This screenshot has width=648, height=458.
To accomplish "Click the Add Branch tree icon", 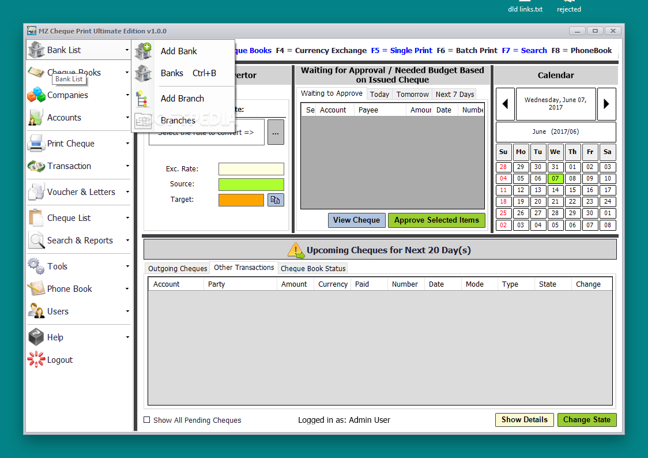I will 142,99.
